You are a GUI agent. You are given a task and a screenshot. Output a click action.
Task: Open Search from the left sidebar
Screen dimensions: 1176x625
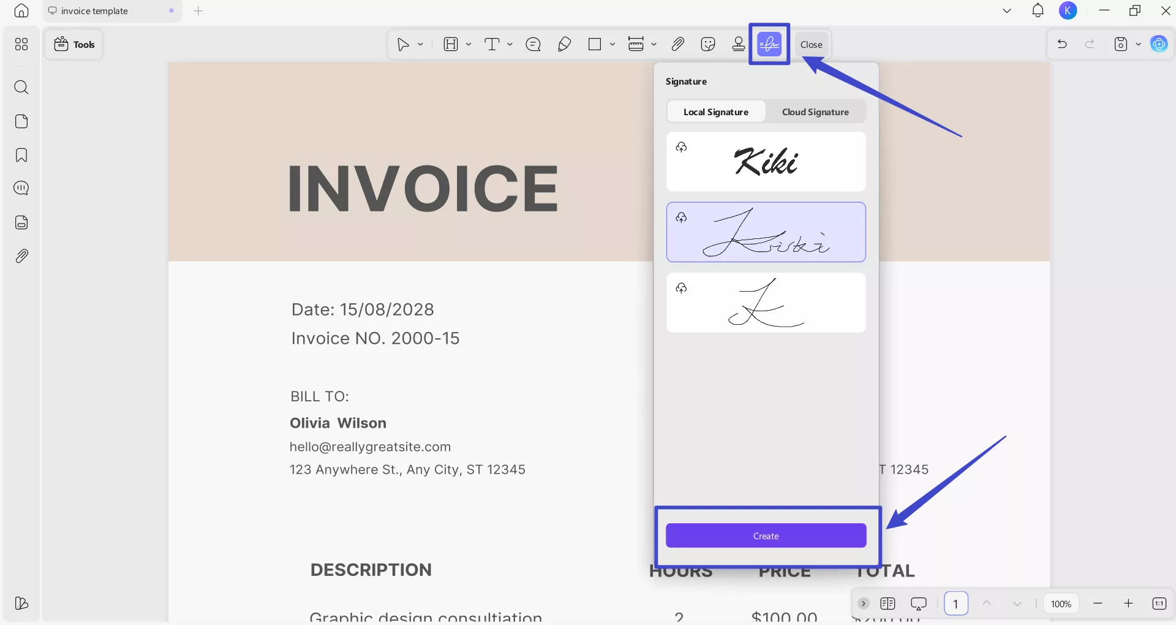click(x=21, y=88)
